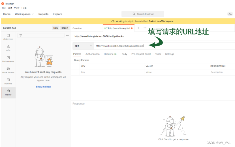Open sidebar more options ellipsis
The width and height of the screenshot is (235, 147).
pyautogui.click(x=67, y=35)
